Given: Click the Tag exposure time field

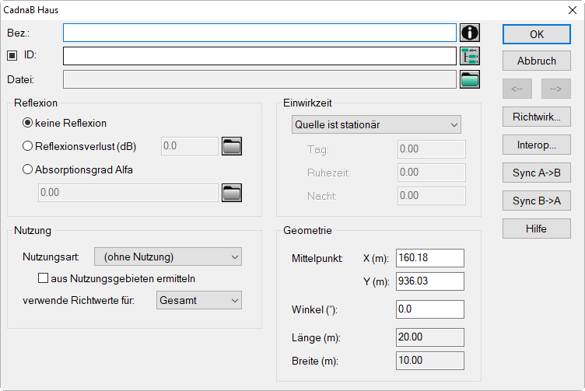Looking at the screenshot, I should (432, 149).
